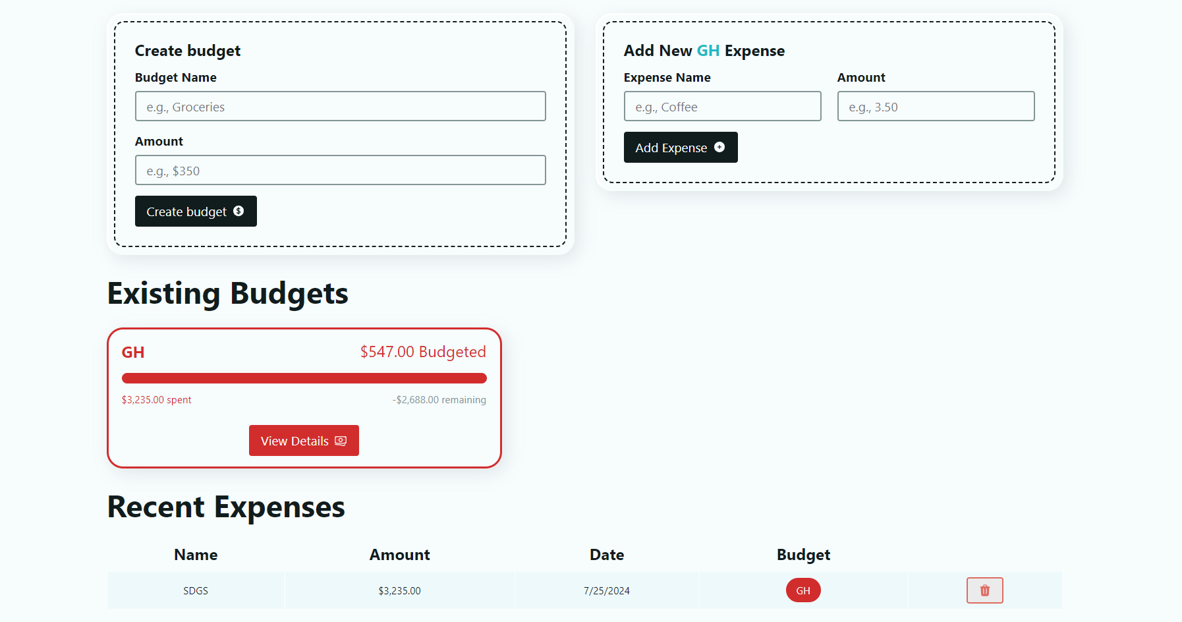1182x622 pixels.
Task: Click the Add Expense button text
Action: pos(671,148)
